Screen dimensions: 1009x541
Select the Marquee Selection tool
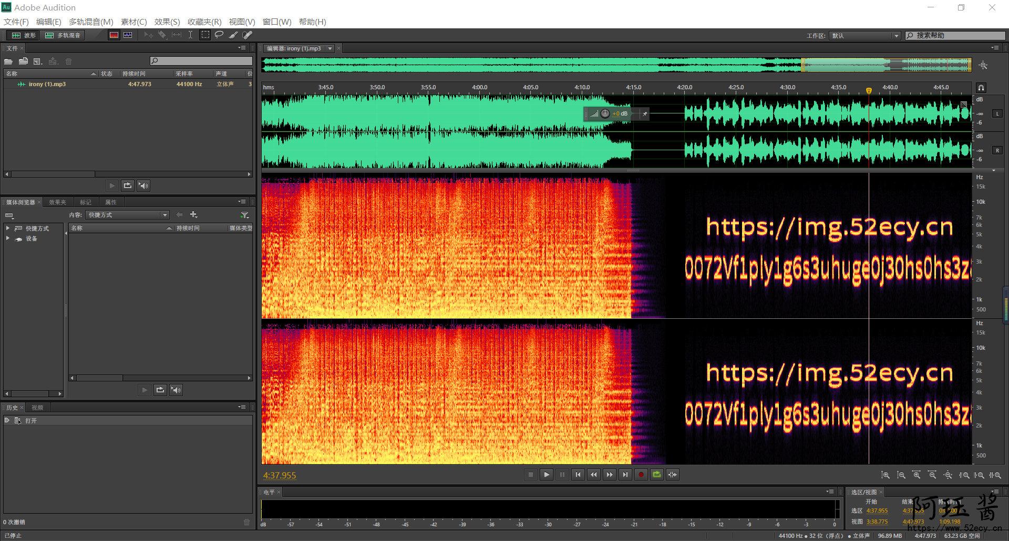(x=205, y=35)
